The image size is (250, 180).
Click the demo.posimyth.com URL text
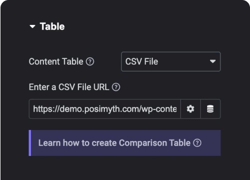pyautogui.click(x=105, y=109)
